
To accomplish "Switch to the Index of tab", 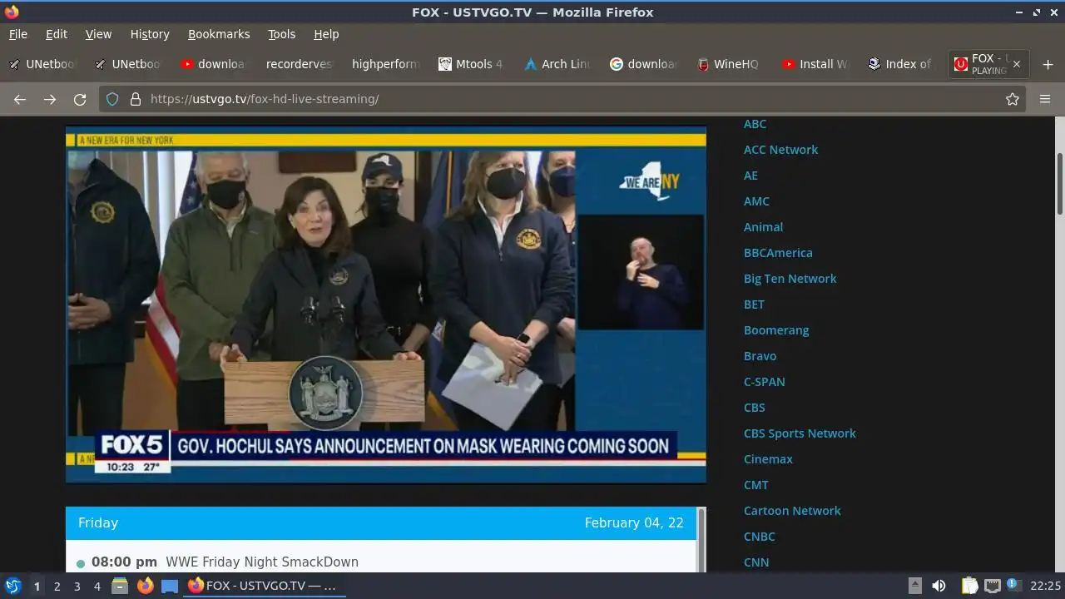I will coord(900,64).
